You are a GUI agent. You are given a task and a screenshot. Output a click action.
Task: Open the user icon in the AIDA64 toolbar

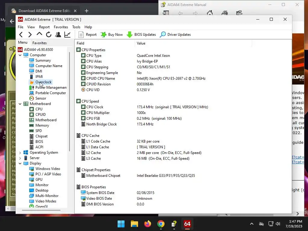pos(58,35)
